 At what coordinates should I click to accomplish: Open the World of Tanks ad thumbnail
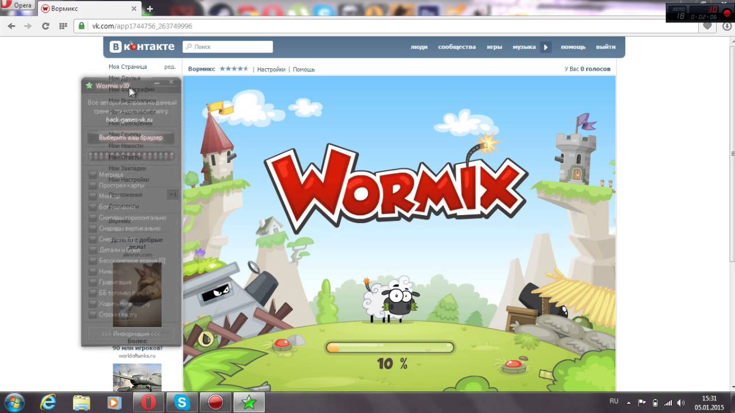(x=137, y=377)
